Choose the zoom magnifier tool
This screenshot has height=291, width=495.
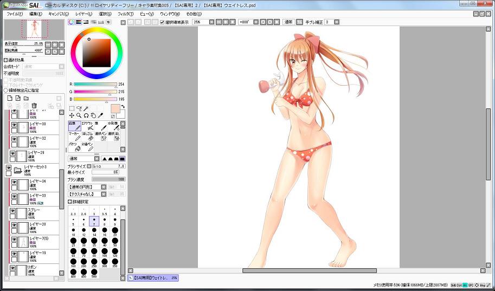(x=79, y=115)
